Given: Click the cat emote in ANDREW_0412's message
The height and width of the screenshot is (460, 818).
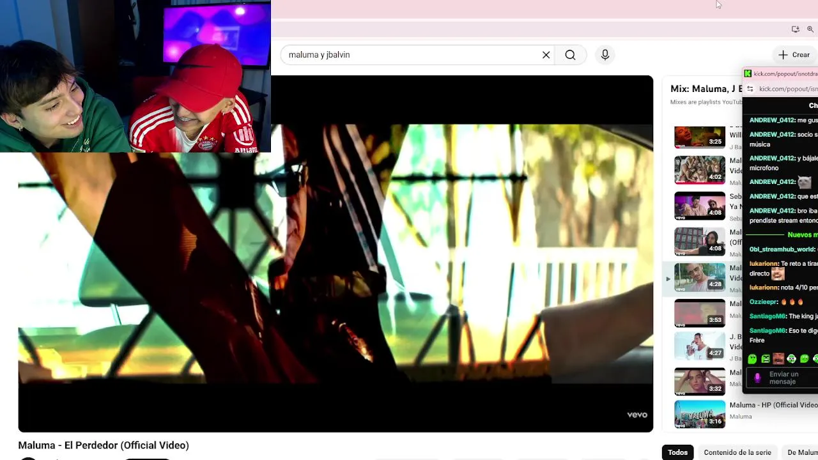Looking at the screenshot, I should [804, 182].
